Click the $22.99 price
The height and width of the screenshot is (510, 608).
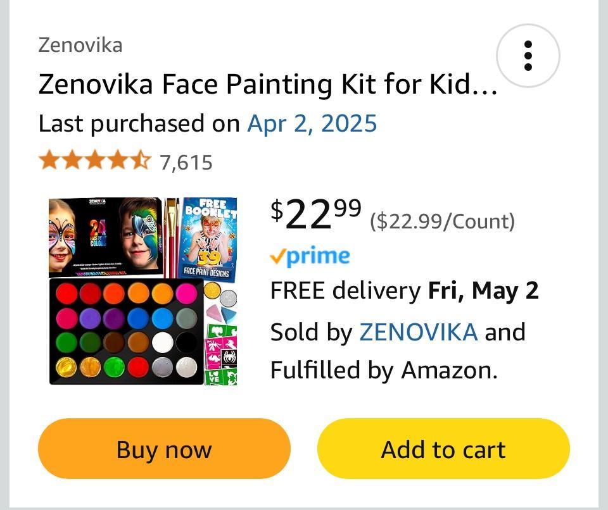(316, 215)
